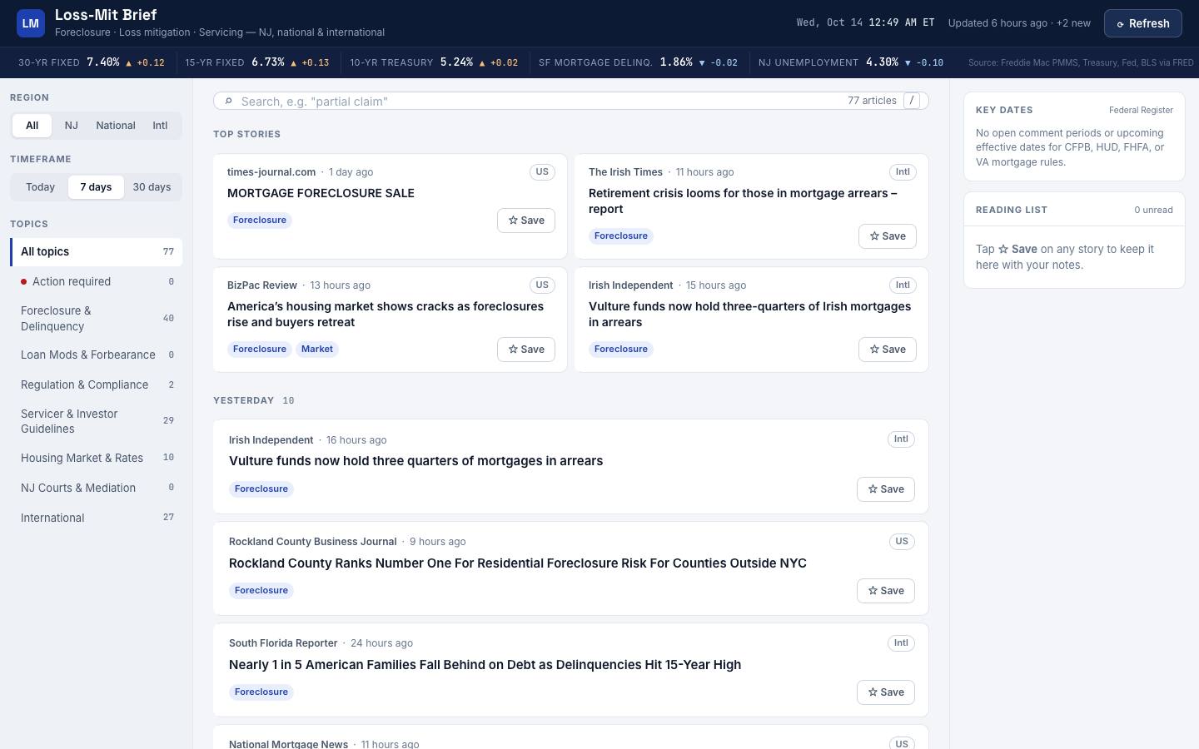The width and height of the screenshot is (1199, 749).
Task: Refresh the news feed
Action: 1143,23
